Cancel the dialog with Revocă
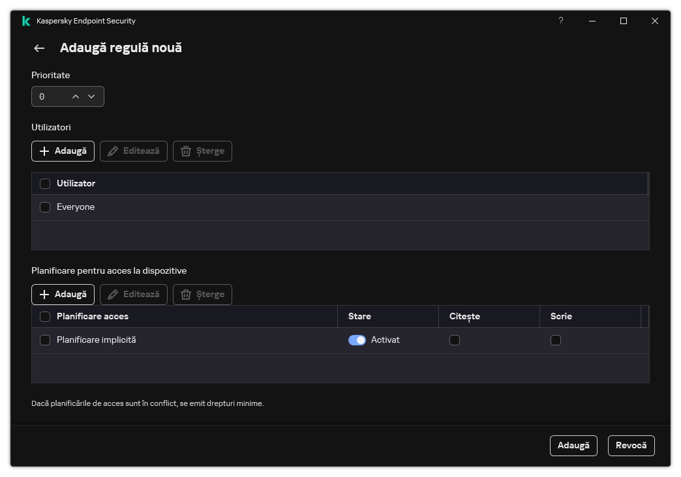The image size is (681, 477). (x=631, y=445)
